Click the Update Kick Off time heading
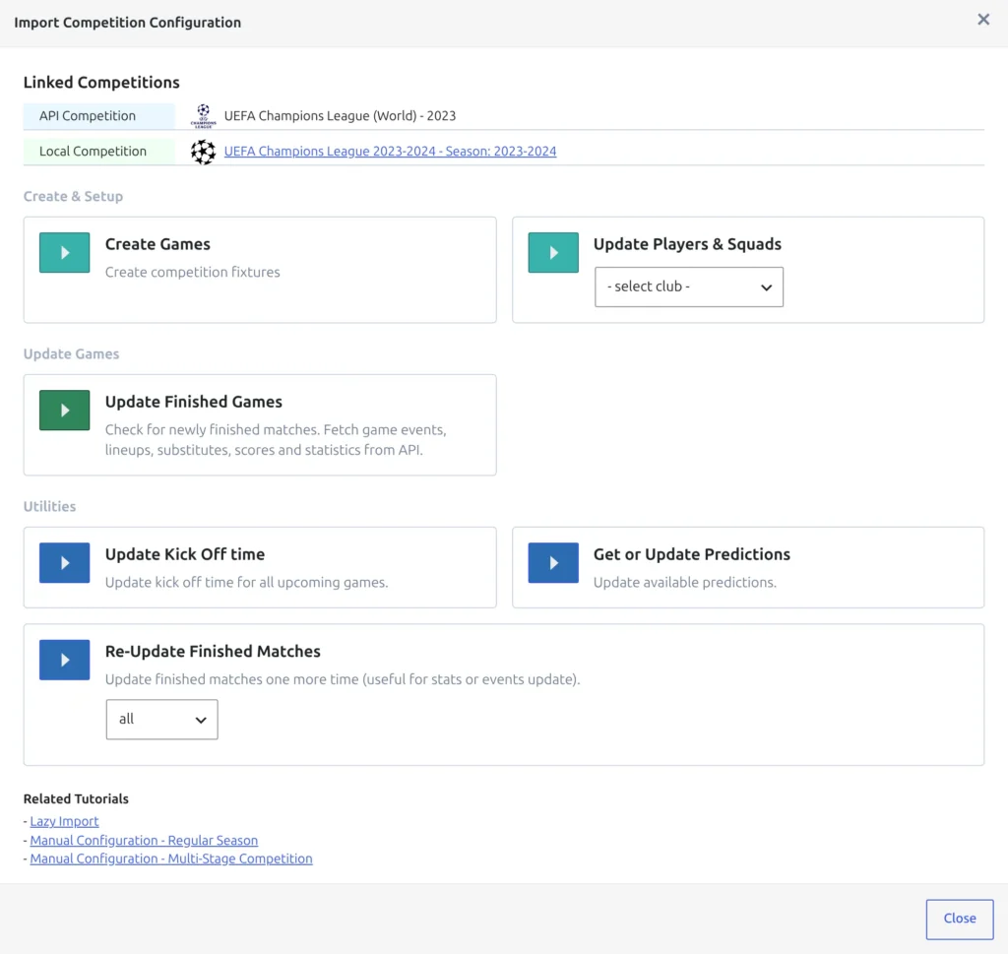This screenshot has width=1008, height=954. (184, 554)
